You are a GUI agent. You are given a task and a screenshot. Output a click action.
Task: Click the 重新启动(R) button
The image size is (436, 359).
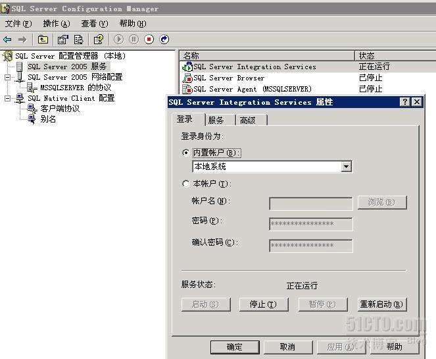coord(381,304)
